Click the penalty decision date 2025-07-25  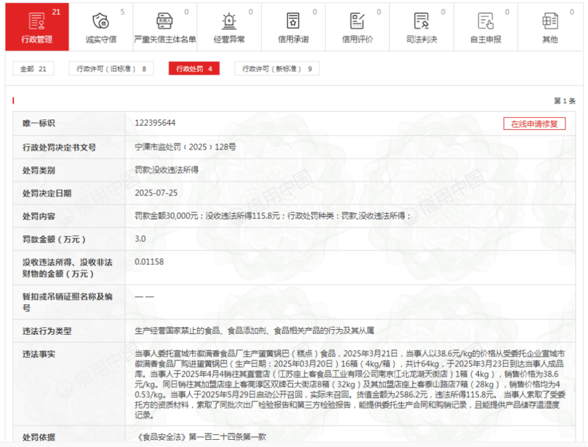[156, 193]
